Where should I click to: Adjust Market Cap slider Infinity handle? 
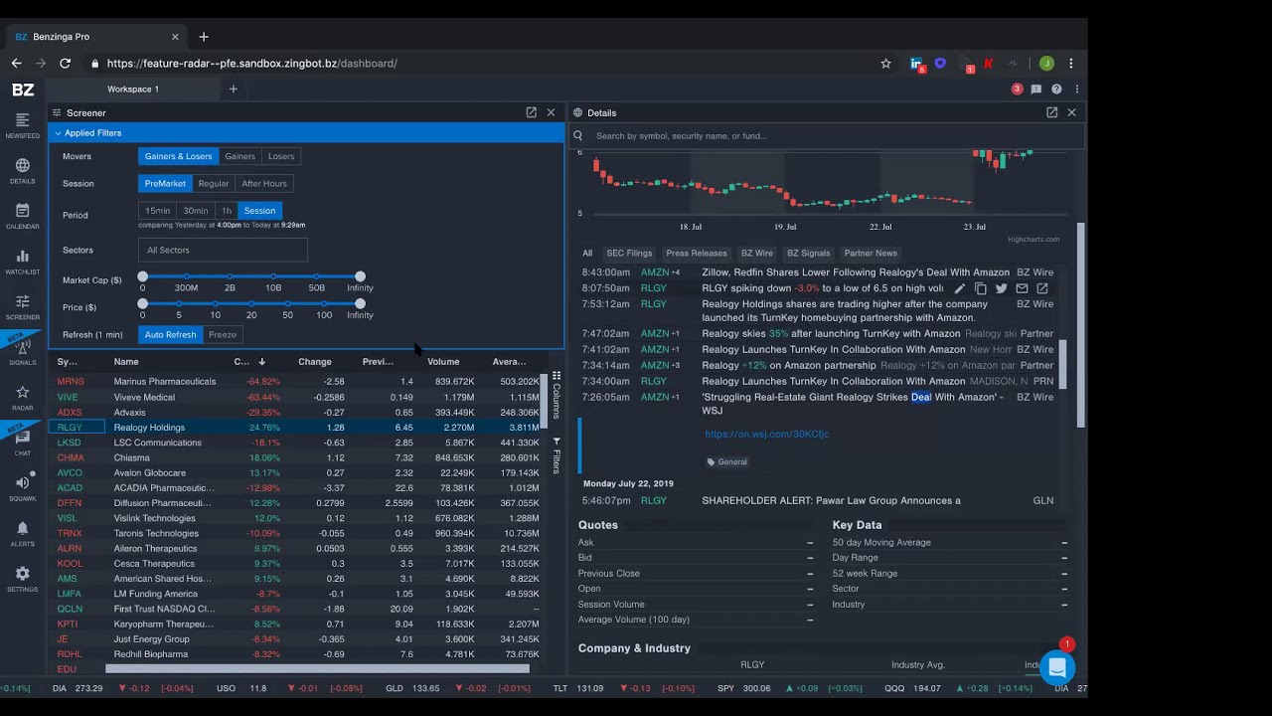coord(360,276)
